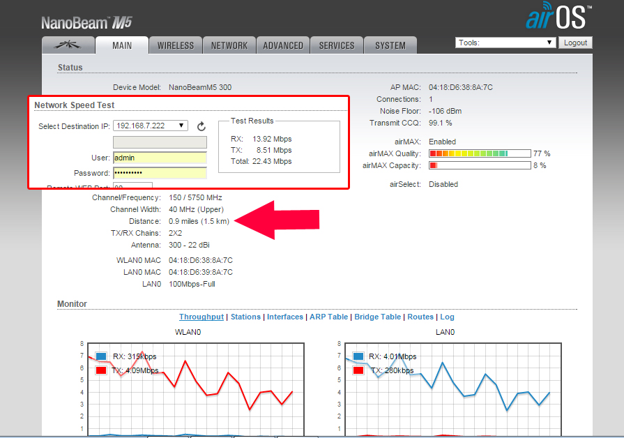This screenshot has height=438, width=624.
Task: Click the airMAX Capacity bar
Action: [x=480, y=165]
